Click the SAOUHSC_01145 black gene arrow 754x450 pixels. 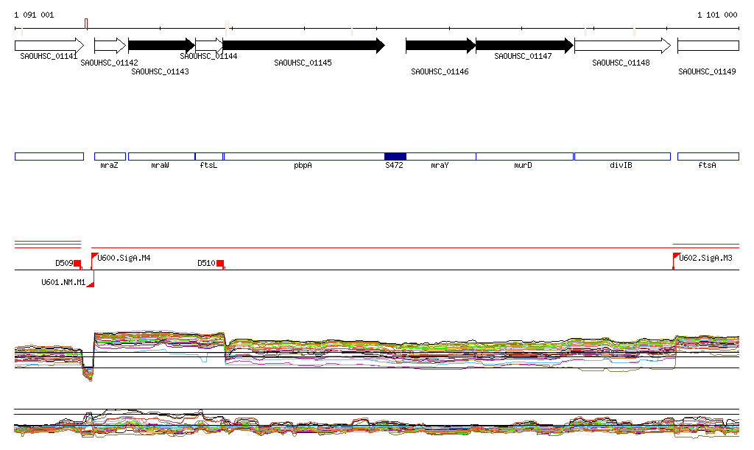303,46
